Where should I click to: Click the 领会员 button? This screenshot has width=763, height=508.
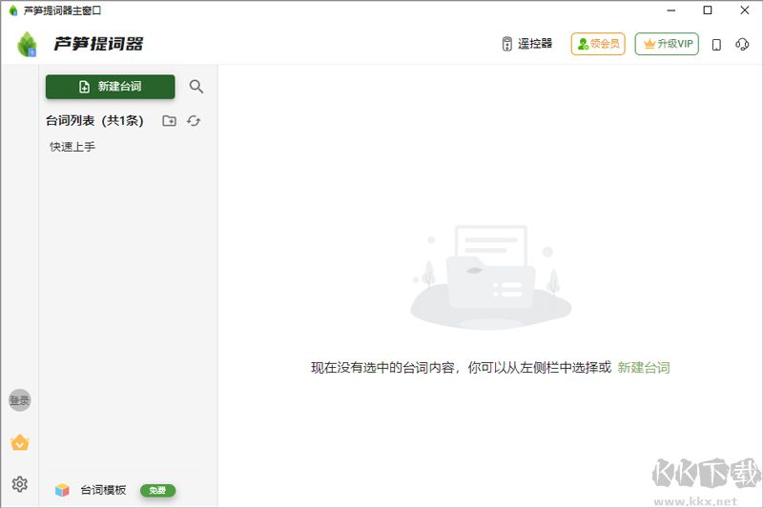(x=598, y=44)
